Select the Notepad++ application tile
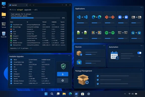The height and width of the screenshot is (97, 145). tap(82, 34)
